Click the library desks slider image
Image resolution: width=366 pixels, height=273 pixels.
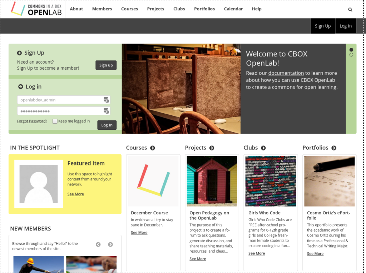181,89
